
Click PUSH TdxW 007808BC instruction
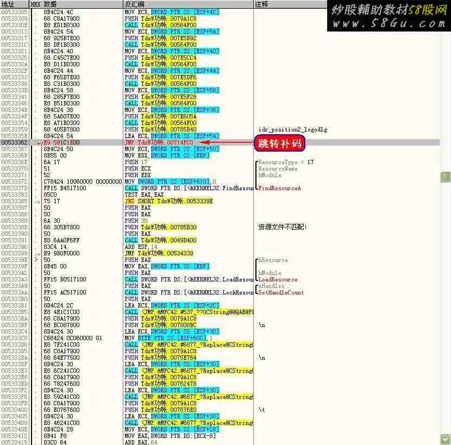[160, 325]
